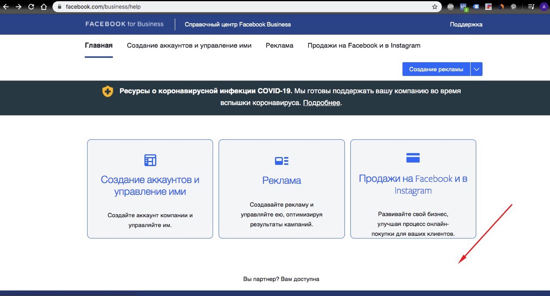This screenshot has height=296, width=550.
Task: Click the Поддержка link in header
Action: click(x=466, y=24)
